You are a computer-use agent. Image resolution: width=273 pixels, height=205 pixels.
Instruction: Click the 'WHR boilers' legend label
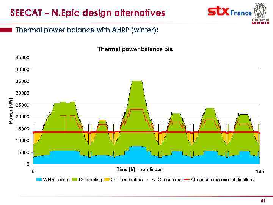(x=56, y=180)
